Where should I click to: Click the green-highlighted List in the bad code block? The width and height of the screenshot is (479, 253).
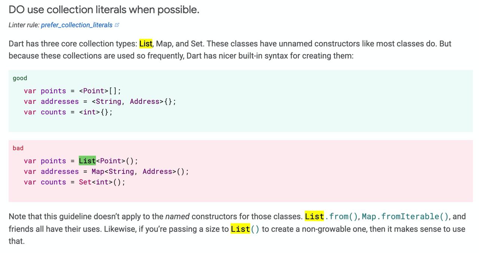(x=87, y=161)
